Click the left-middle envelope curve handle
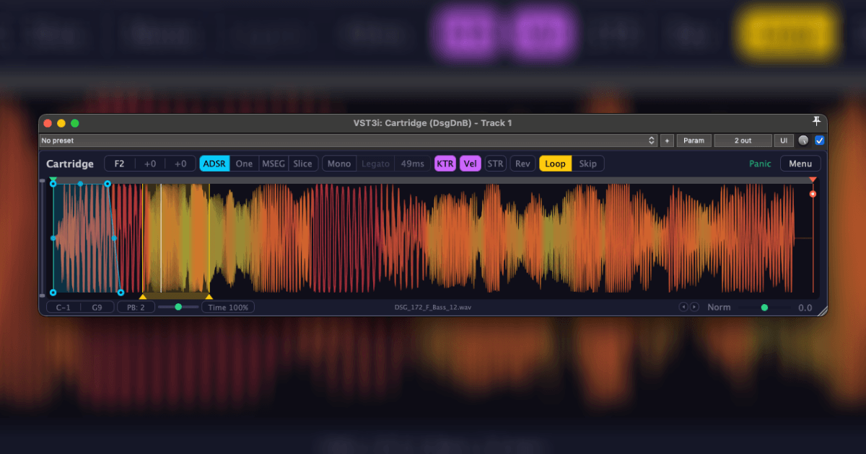The height and width of the screenshot is (454, 866). (x=53, y=238)
